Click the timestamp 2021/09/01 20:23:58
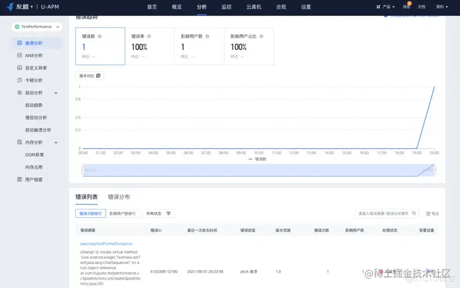 205,272
